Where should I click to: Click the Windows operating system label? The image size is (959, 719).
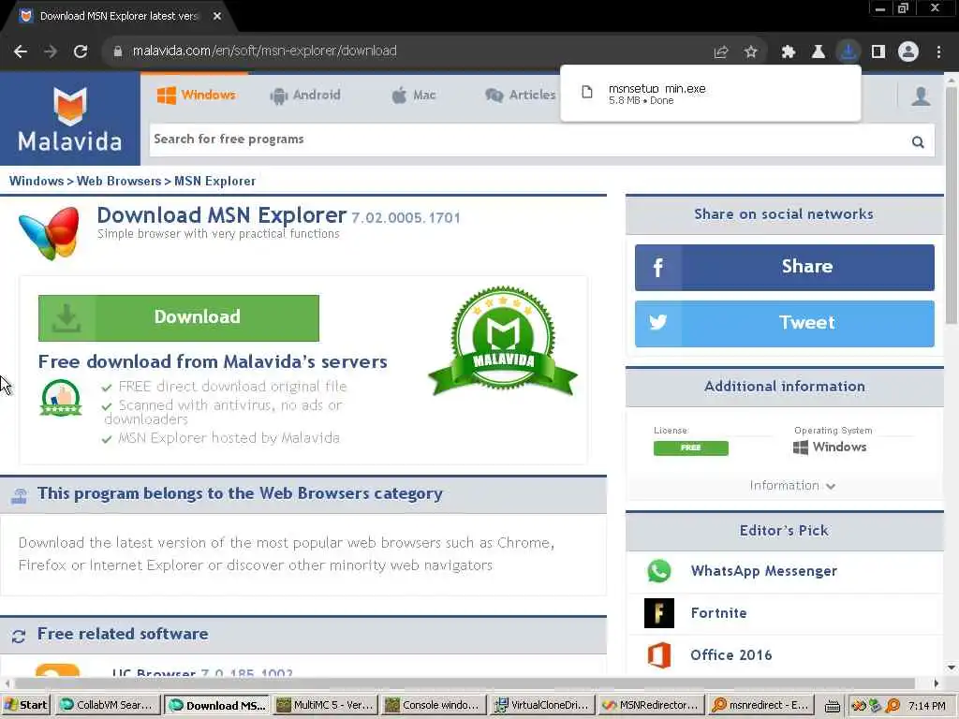(830, 447)
